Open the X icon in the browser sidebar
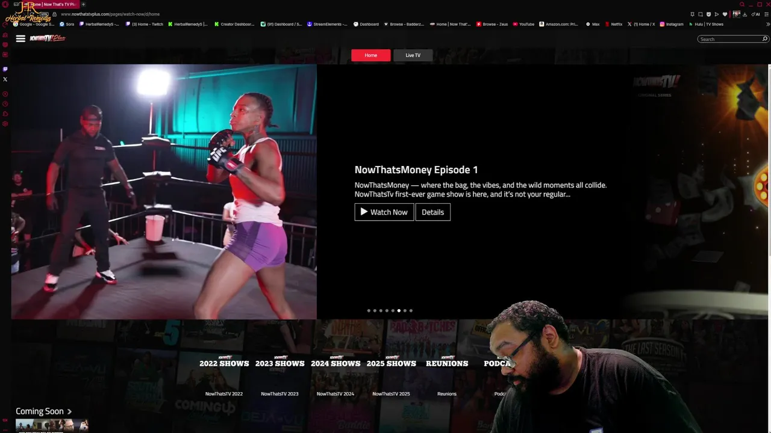The image size is (771, 433). (x=5, y=79)
